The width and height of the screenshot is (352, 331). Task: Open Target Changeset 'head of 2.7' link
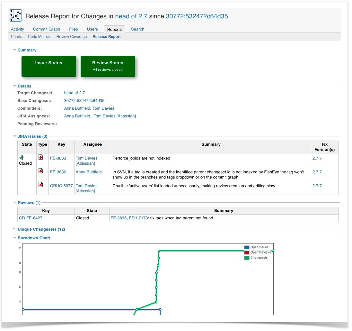[75, 93]
